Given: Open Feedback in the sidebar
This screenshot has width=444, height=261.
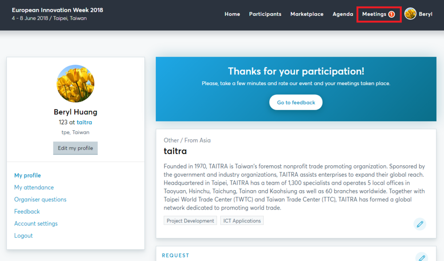Looking at the screenshot, I should pos(27,211).
